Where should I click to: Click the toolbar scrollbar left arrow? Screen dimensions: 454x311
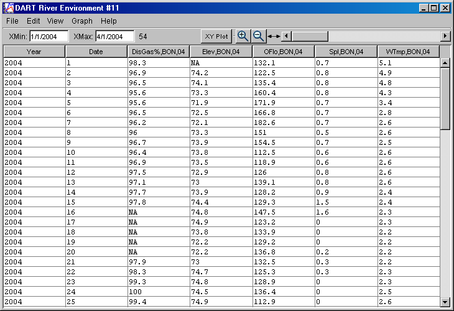click(x=286, y=37)
